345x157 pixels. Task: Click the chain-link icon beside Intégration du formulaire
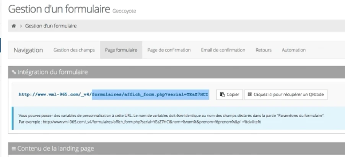[14, 72]
